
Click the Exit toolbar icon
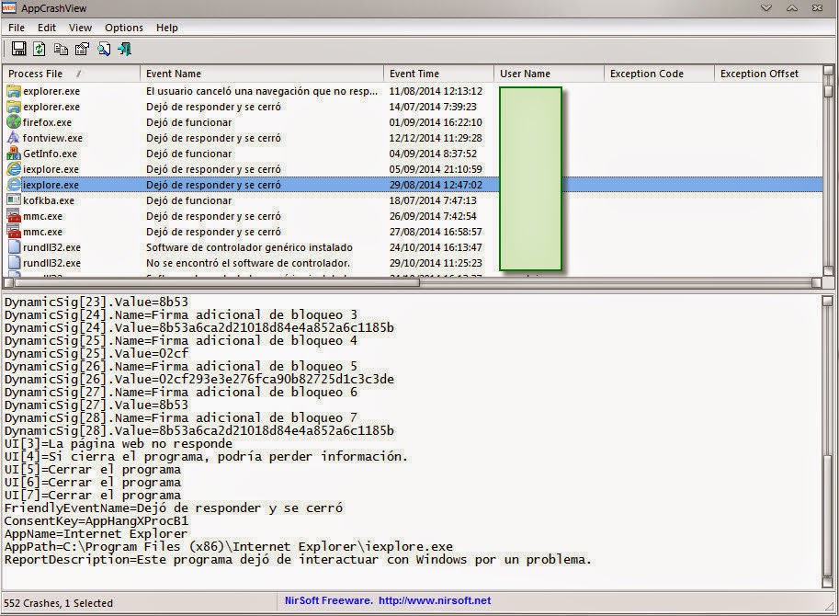click(125, 50)
